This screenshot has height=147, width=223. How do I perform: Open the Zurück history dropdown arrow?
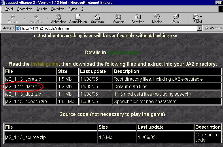click(24, 19)
